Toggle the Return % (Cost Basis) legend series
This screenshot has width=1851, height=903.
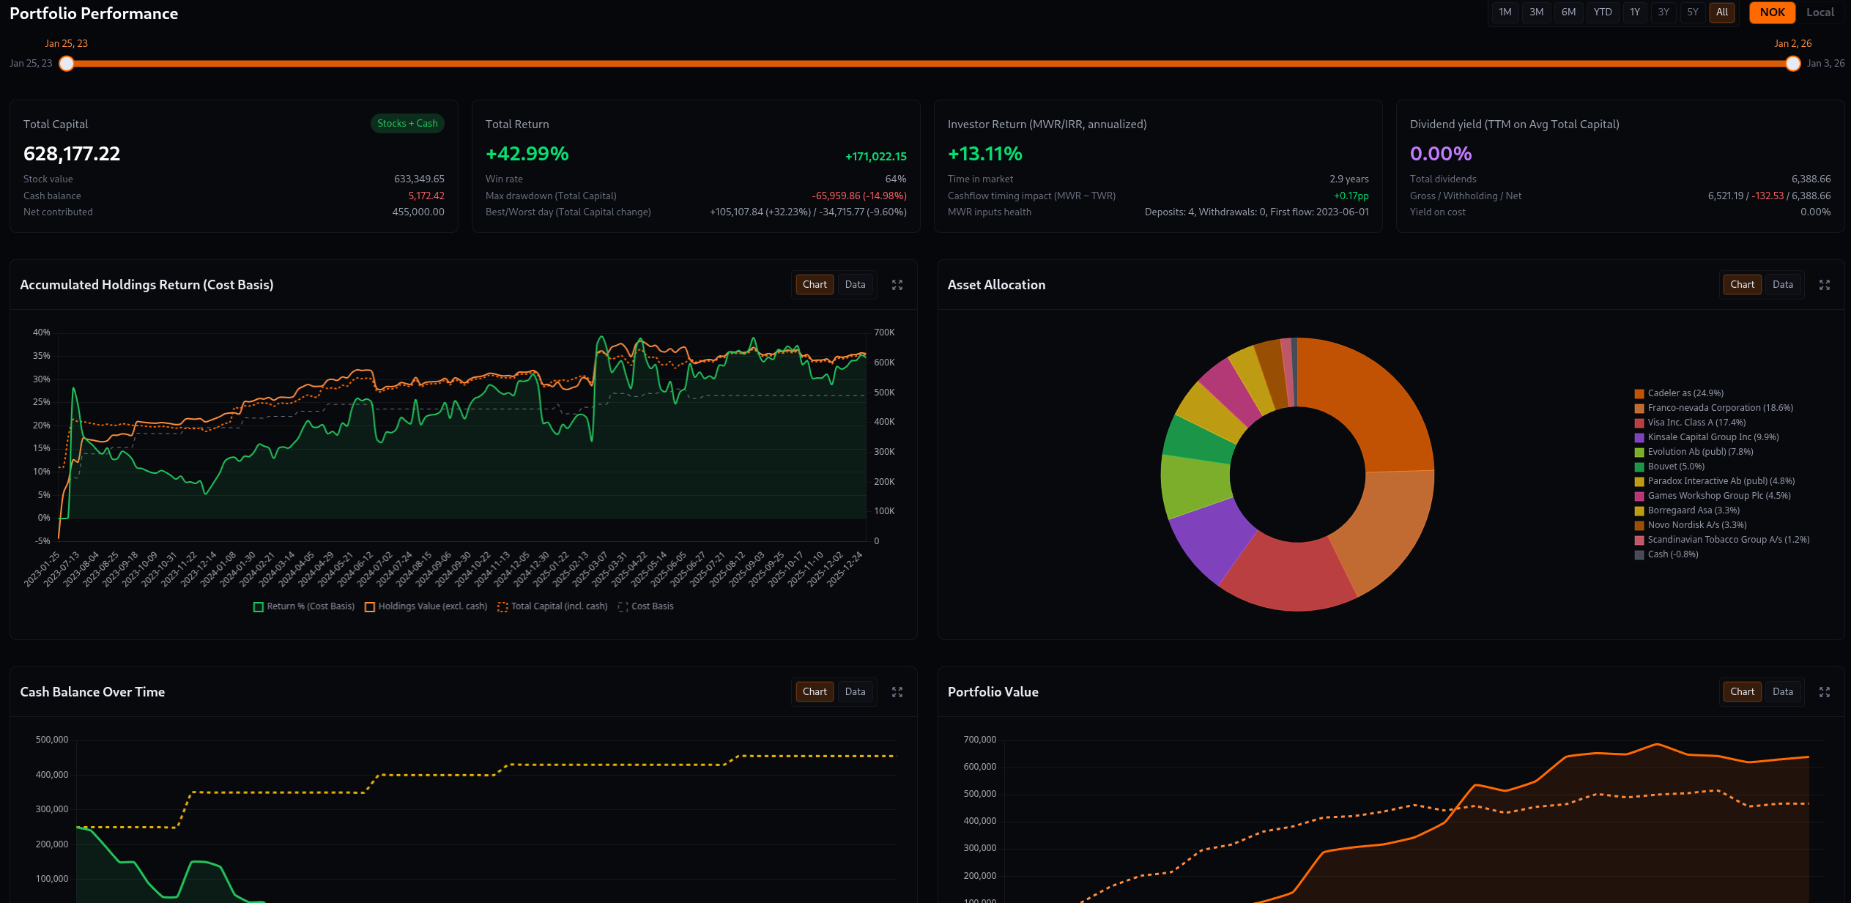(x=304, y=606)
